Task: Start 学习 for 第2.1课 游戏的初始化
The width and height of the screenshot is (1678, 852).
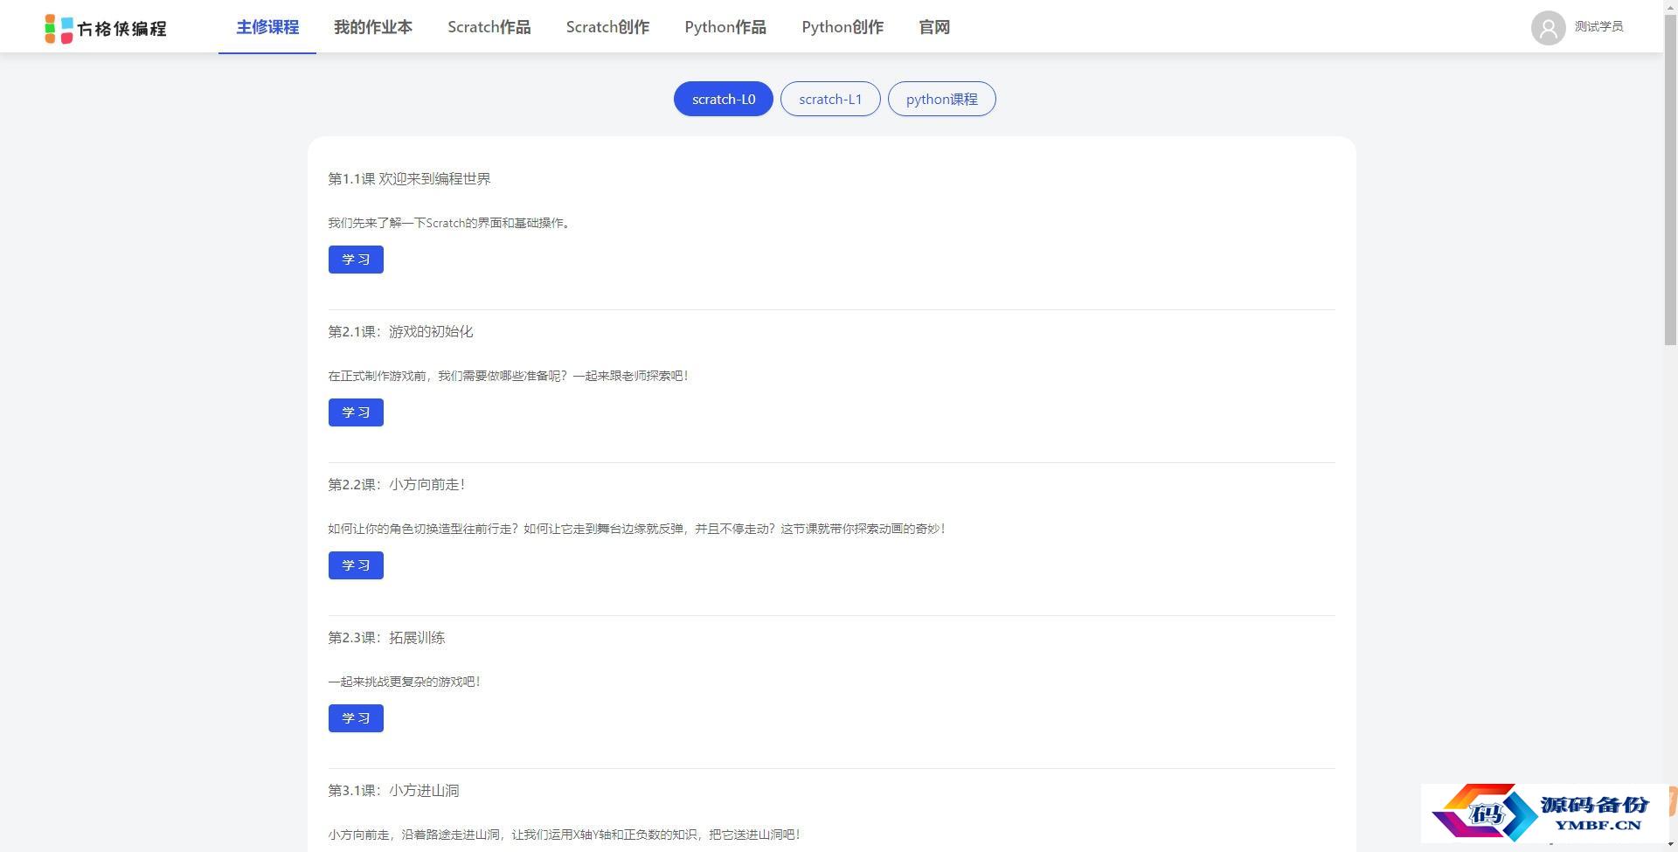Action: [x=356, y=412]
